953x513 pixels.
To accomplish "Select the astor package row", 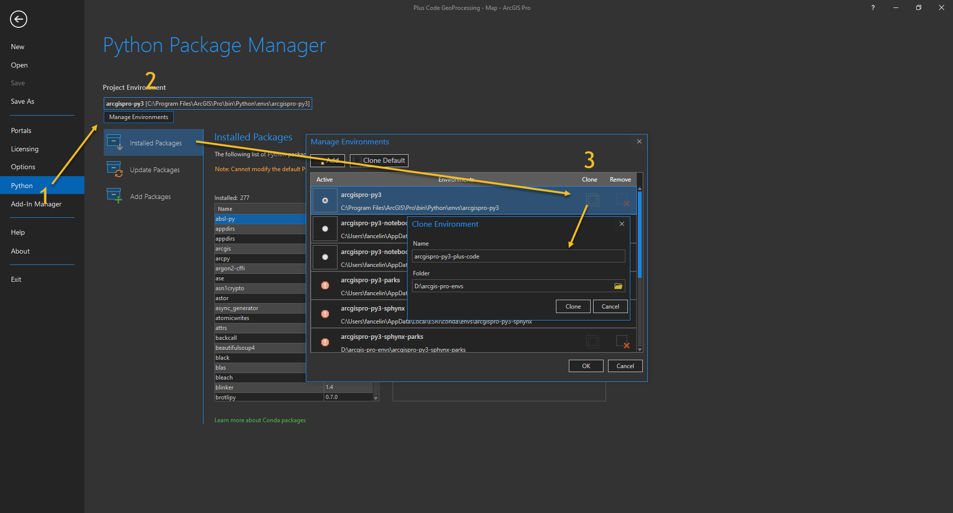I will (260, 298).
